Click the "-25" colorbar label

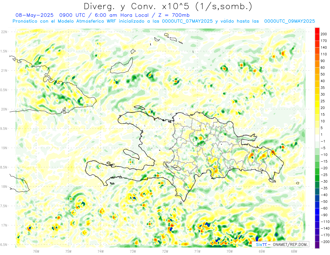(324, 175)
